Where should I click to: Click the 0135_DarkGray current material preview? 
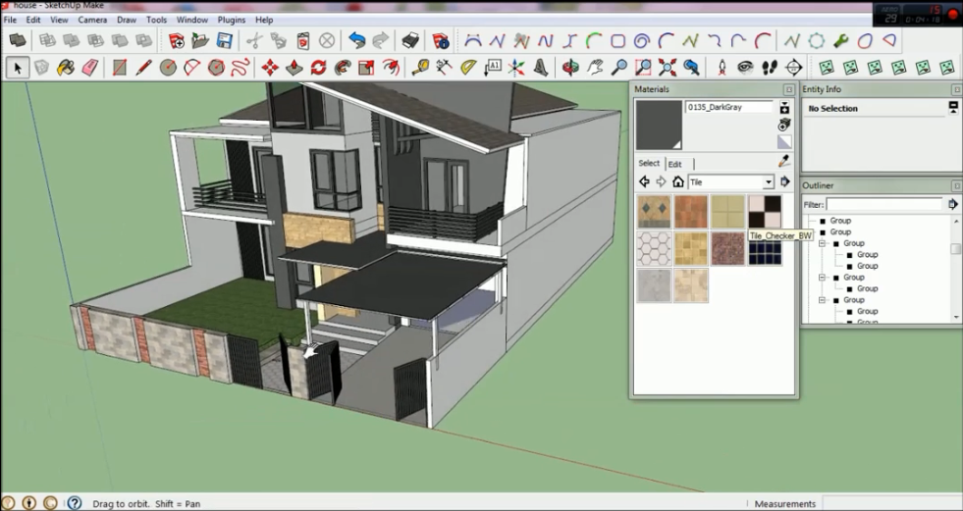(x=659, y=126)
